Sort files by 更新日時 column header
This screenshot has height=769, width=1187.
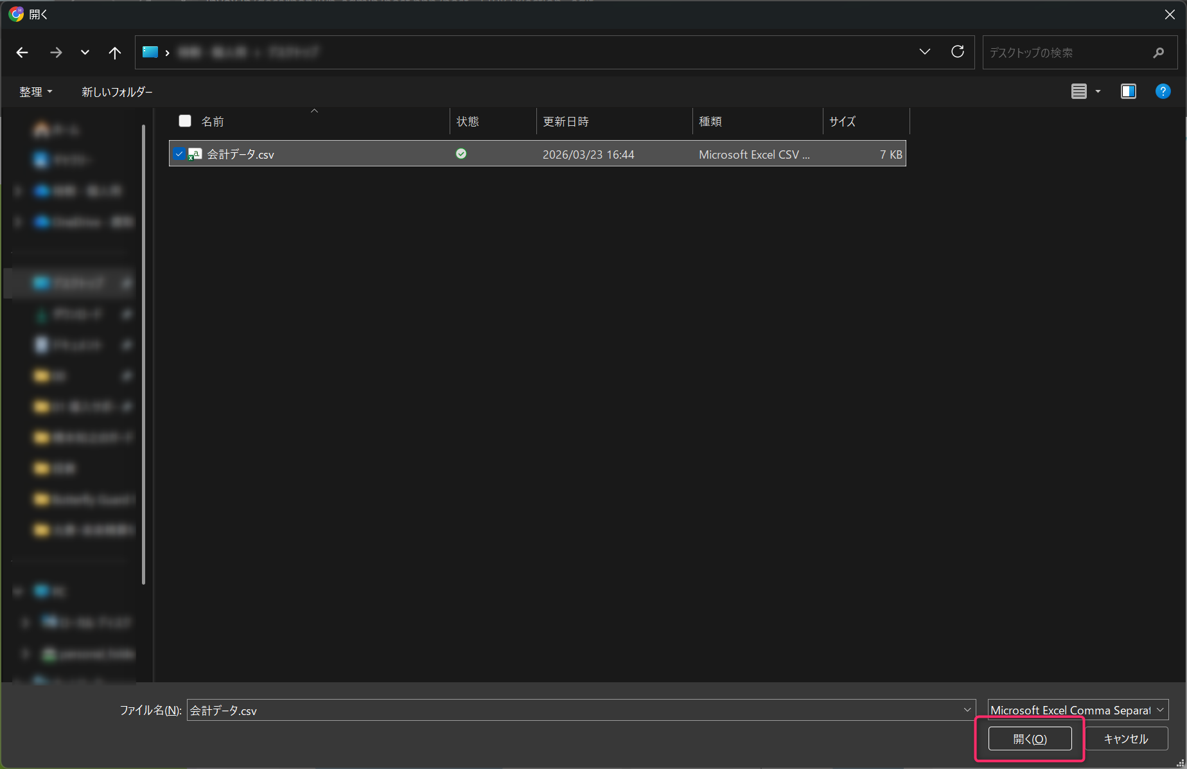pyautogui.click(x=565, y=121)
